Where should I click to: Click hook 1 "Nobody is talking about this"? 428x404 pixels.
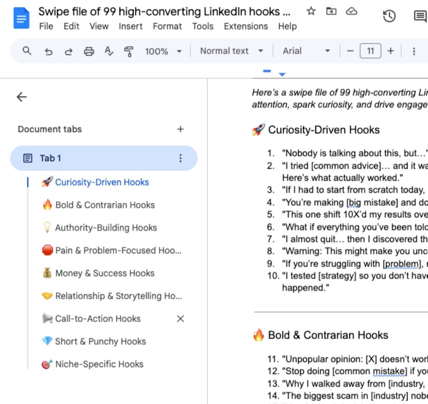click(x=355, y=153)
